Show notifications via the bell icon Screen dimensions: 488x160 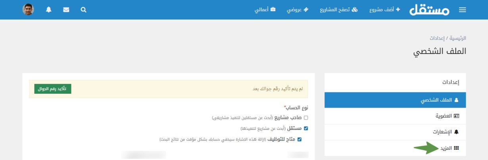pos(49,10)
